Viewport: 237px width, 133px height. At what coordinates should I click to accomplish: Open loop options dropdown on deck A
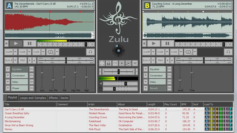(x=57, y=52)
